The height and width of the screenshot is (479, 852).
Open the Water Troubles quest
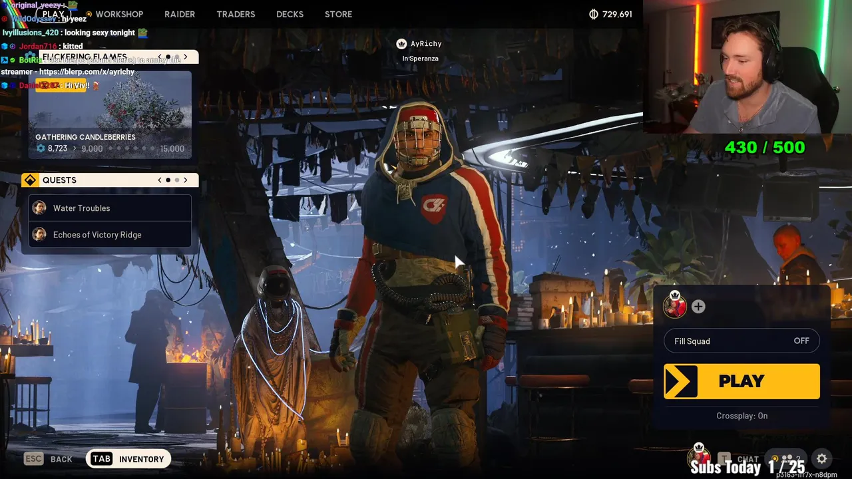tap(110, 208)
